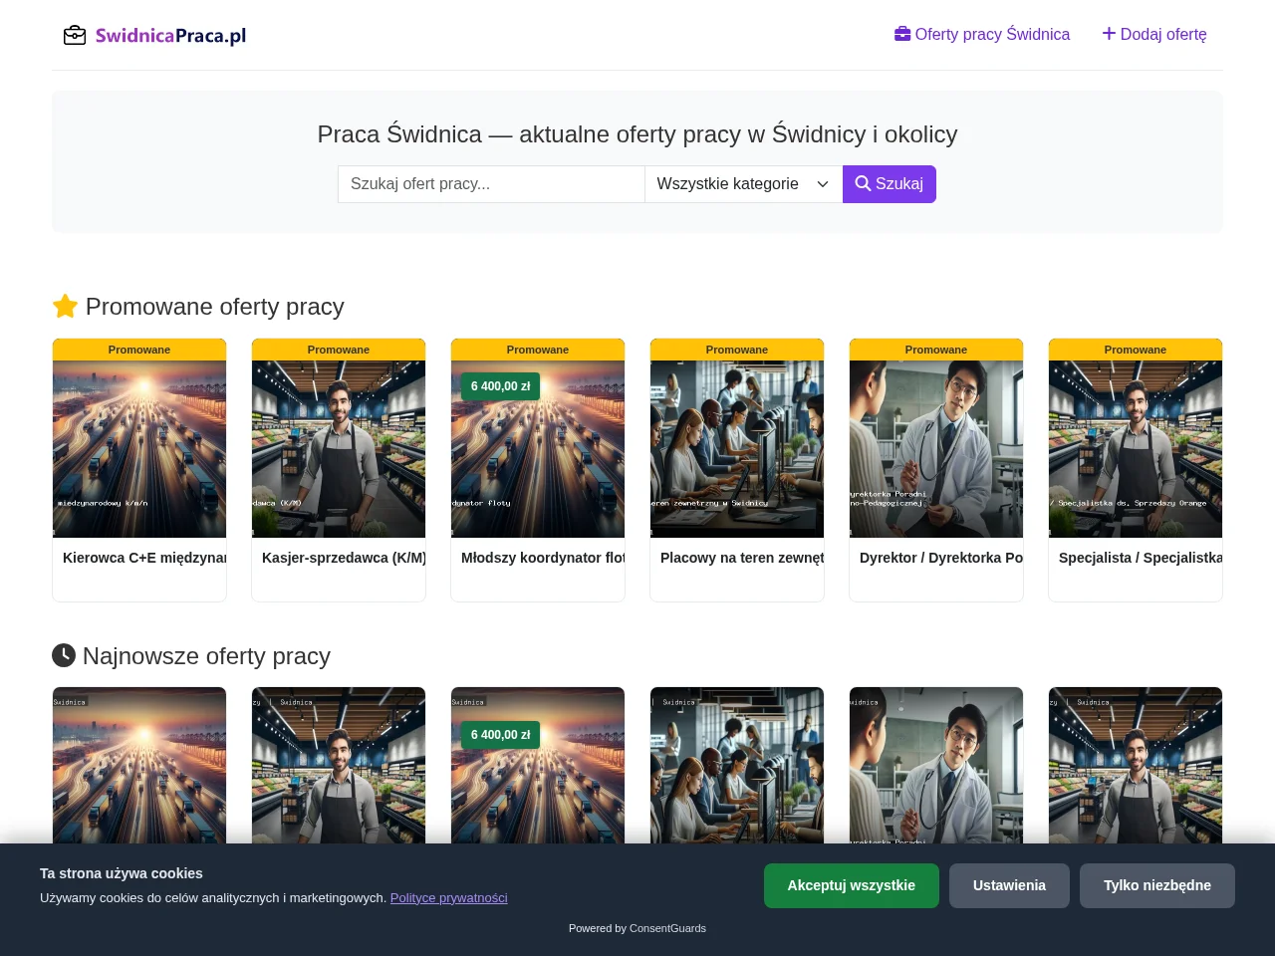Viewport: 1275px width, 956px height.
Task: Focus the Szukaj ofert pracy search field
Action: (x=491, y=184)
